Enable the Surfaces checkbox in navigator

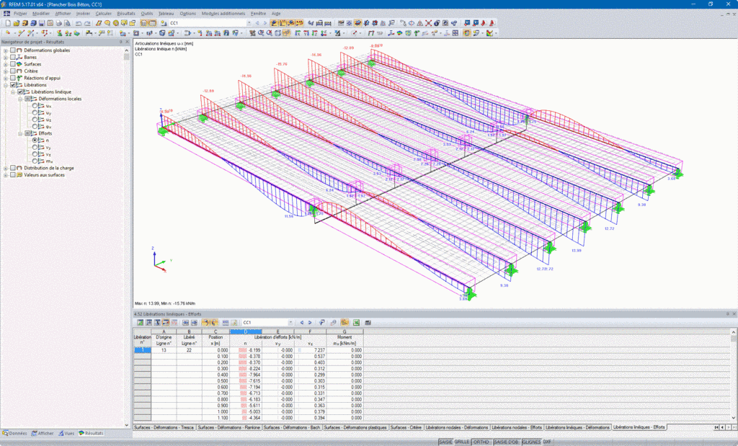pos(13,64)
